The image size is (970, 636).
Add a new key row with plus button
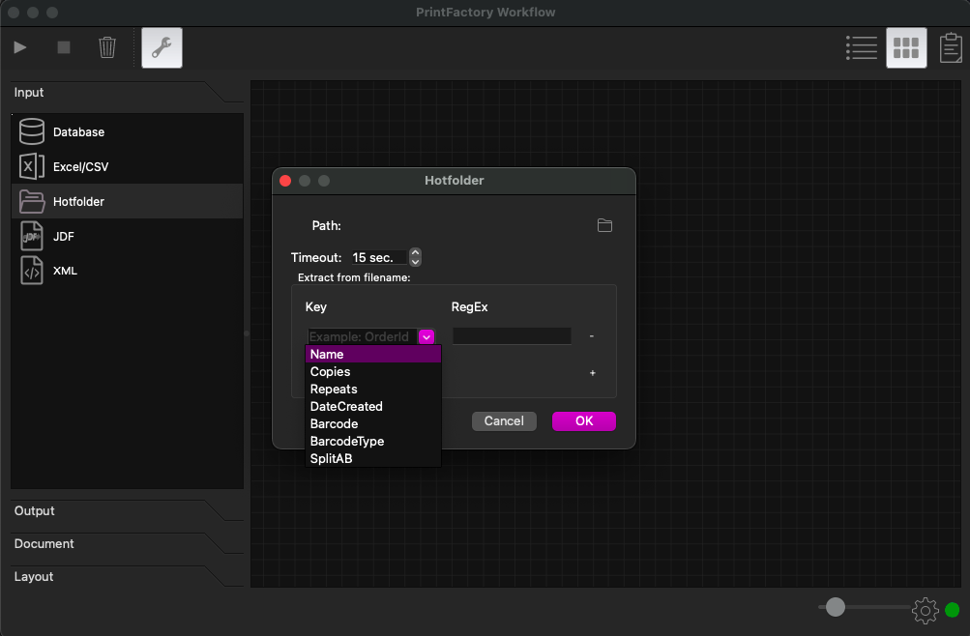(x=593, y=373)
